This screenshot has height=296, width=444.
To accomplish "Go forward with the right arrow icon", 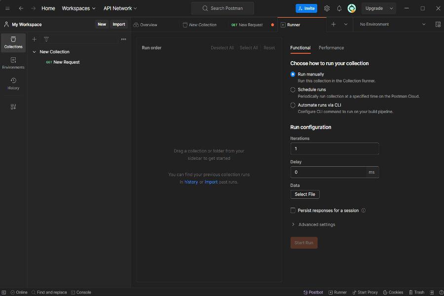I will pyautogui.click(x=34, y=8).
